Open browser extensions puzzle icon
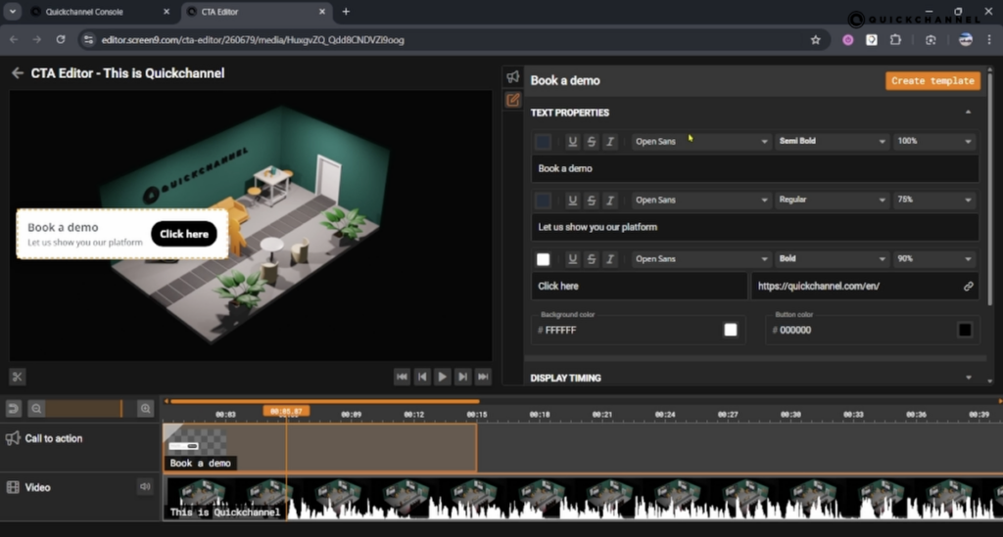Viewport: 1003px width, 537px height. click(895, 39)
